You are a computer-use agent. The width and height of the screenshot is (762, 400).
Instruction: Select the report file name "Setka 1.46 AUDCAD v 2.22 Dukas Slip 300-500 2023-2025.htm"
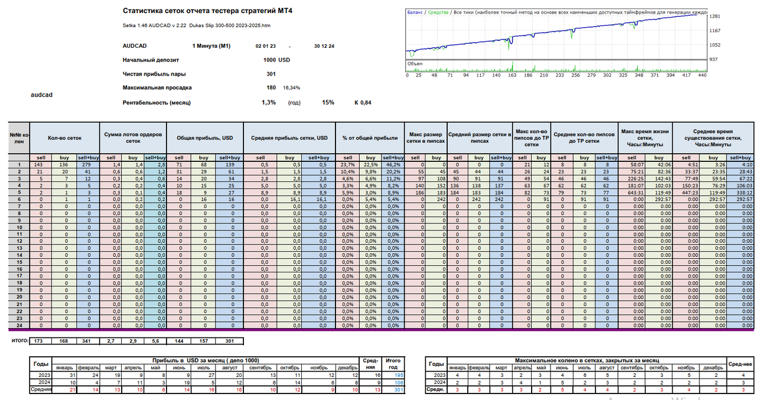197,24
